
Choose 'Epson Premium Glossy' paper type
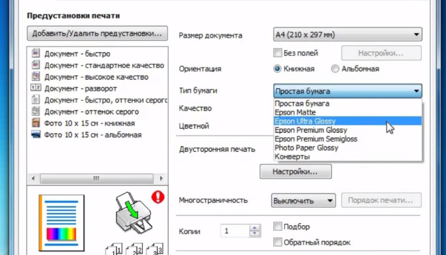[348, 130]
